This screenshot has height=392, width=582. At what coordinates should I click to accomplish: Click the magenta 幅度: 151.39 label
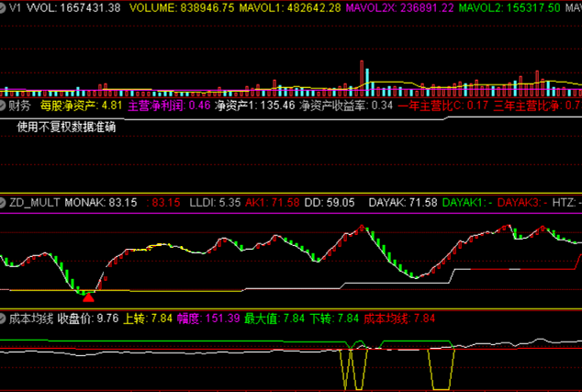click(208, 319)
